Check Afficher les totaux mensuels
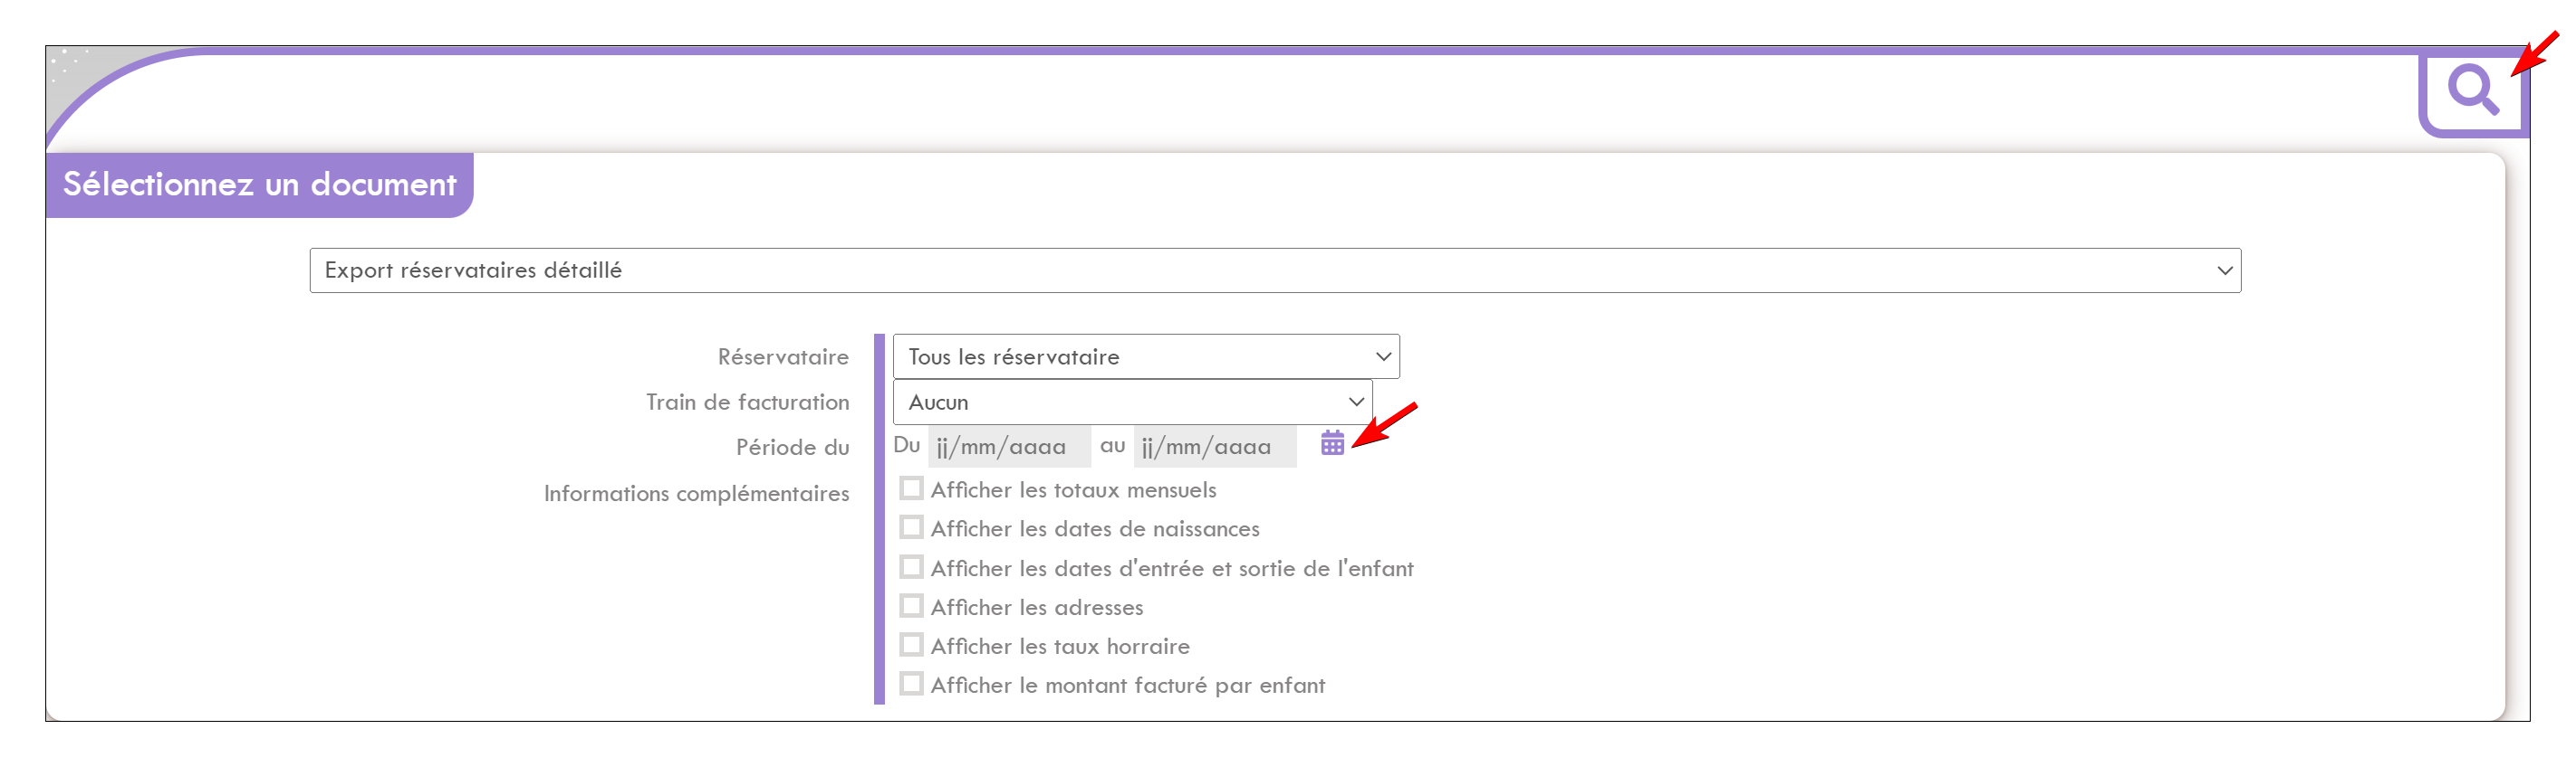Screen dimensions: 2576x767 click(x=911, y=488)
